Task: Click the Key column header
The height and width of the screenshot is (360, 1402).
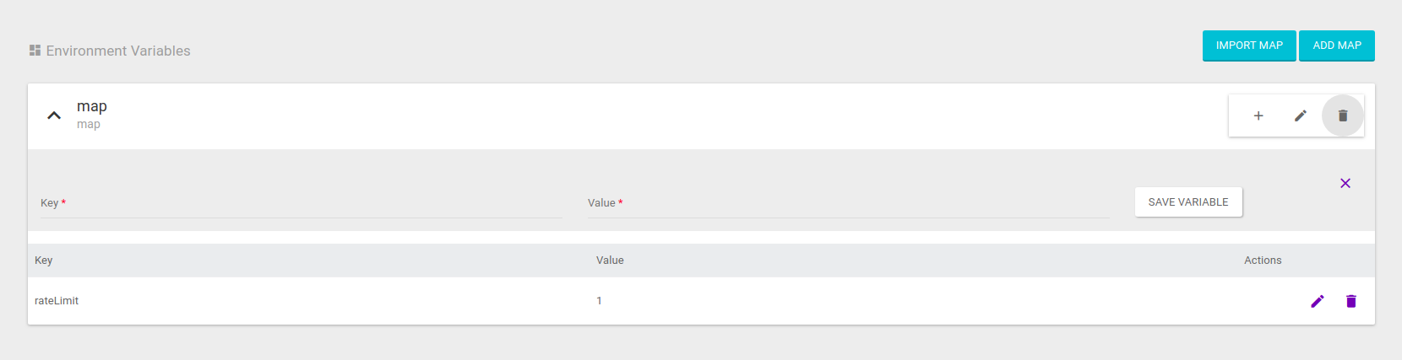Action: [x=44, y=261]
